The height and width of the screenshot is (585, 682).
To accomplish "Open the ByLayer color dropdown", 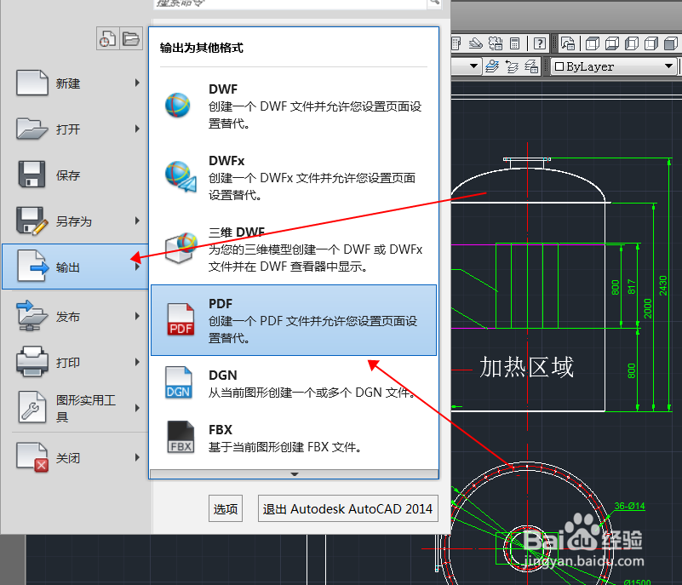I will (x=614, y=66).
